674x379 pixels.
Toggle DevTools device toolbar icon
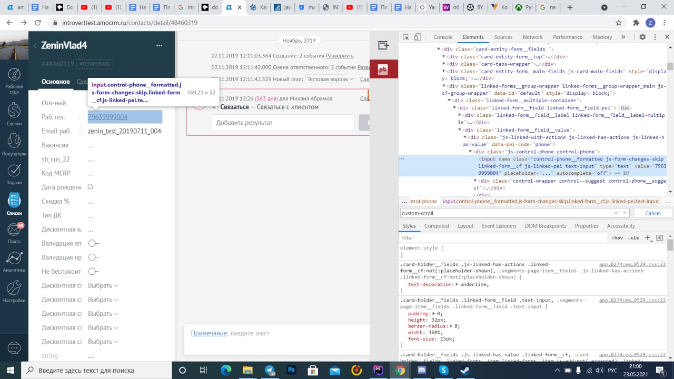coord(418,37)
